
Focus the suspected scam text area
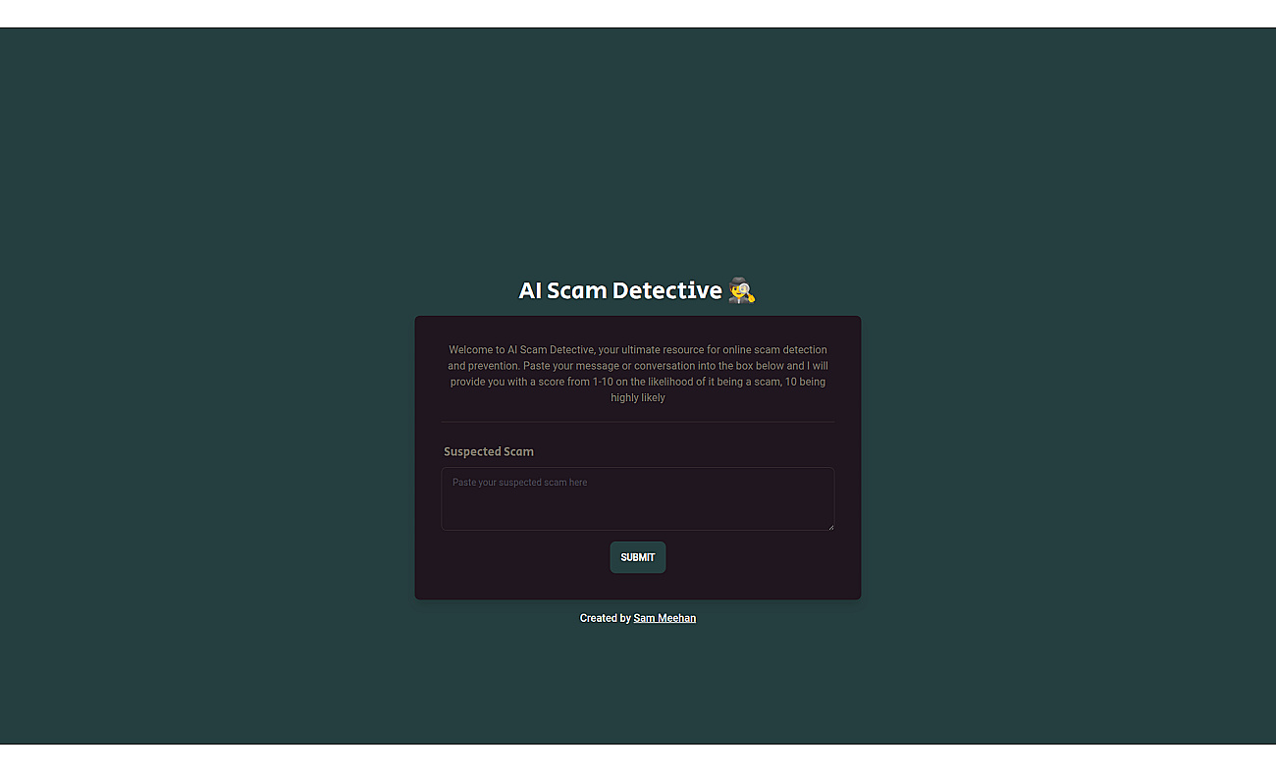(638, 498)
